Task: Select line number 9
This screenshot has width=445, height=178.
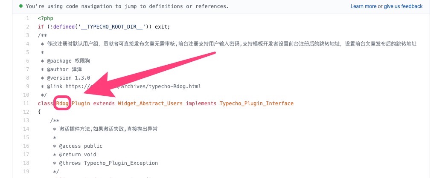Action: click(27, 86)
